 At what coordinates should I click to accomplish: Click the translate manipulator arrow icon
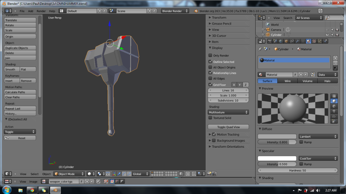click(x=119, y=174)
